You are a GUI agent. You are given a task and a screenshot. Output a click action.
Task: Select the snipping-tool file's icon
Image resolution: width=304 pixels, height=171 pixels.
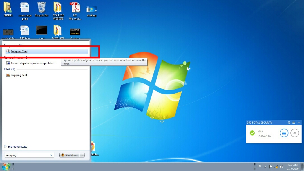(8, 75)
